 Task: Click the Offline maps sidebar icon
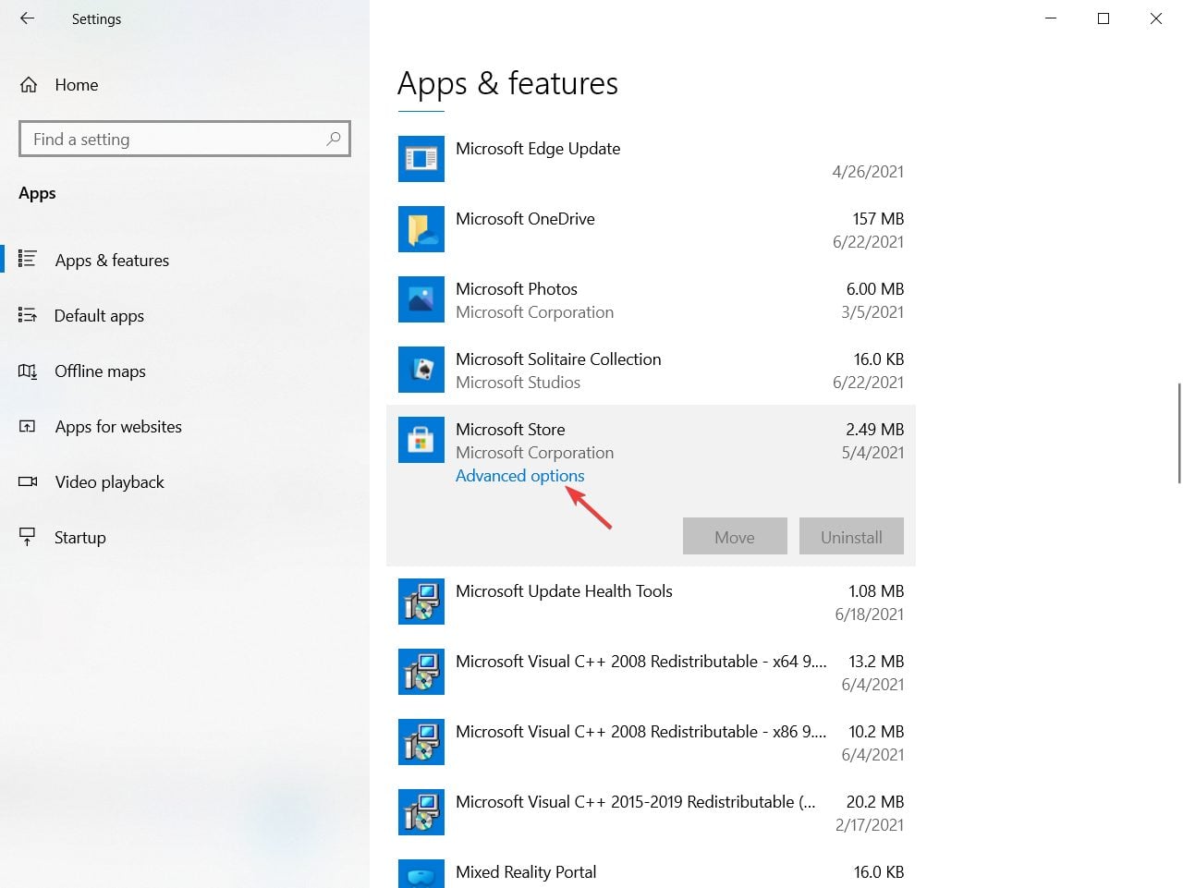tap(28, 371)
